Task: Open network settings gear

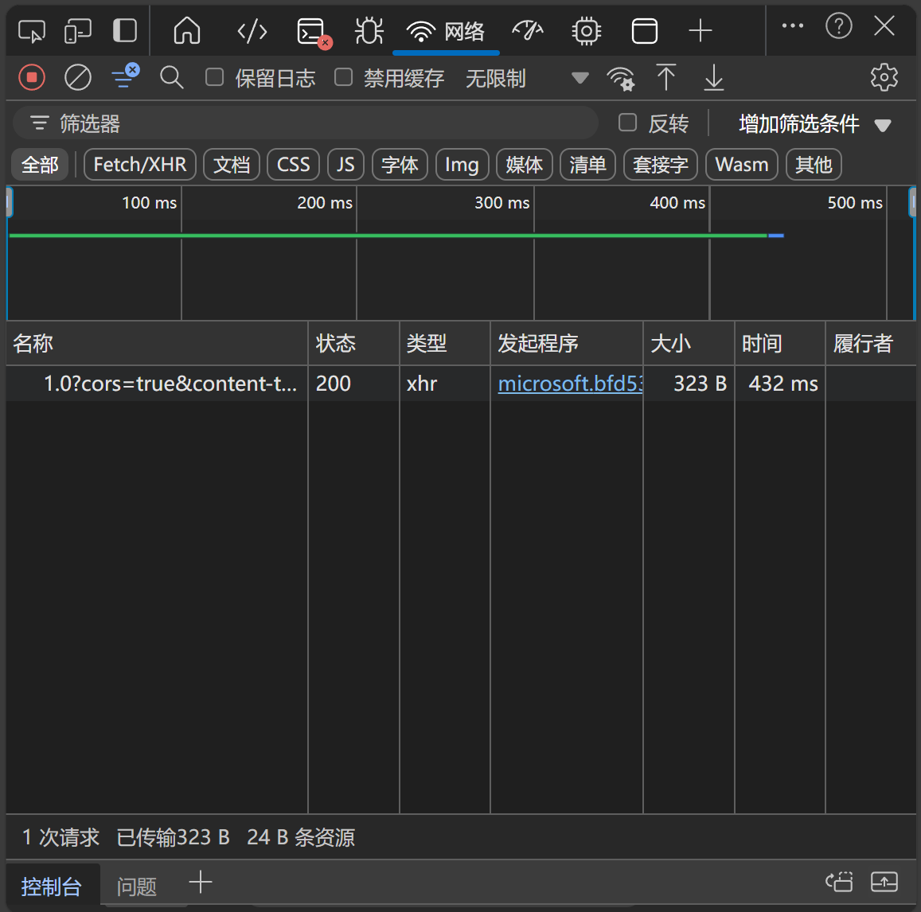Action: click(884, 77)
